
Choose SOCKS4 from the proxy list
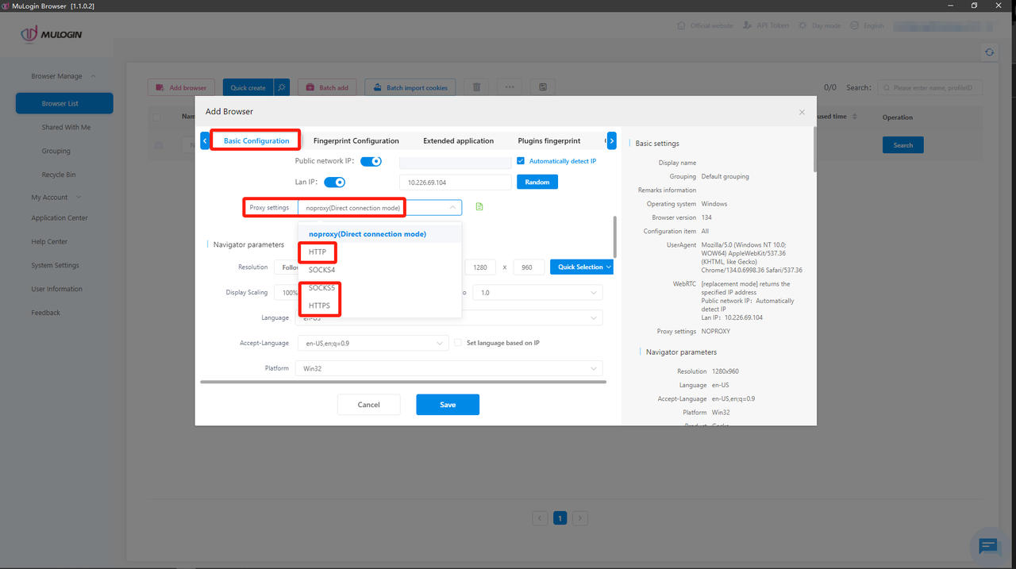click(322, 270)
